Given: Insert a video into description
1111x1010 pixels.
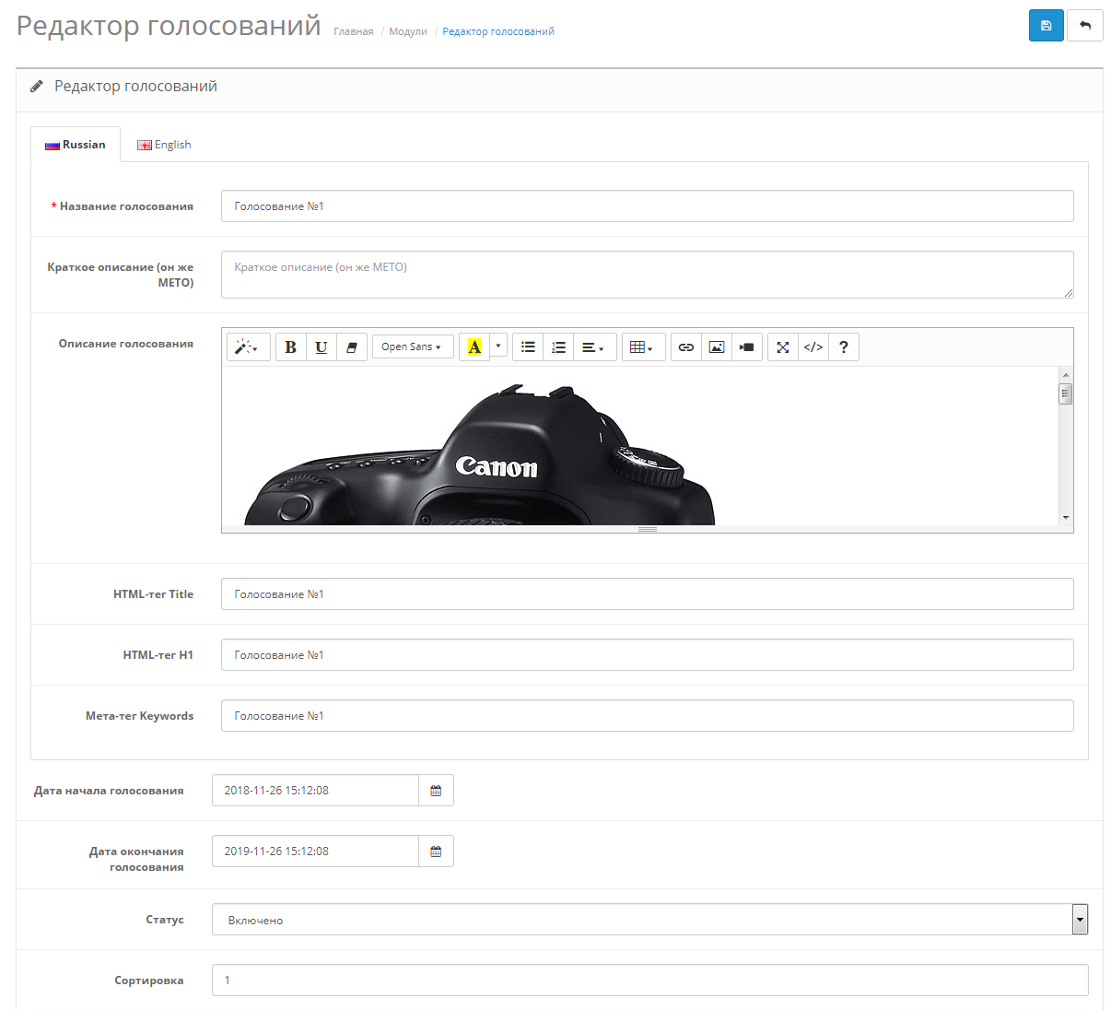Looking at the screenshot, I should [746, 347].
